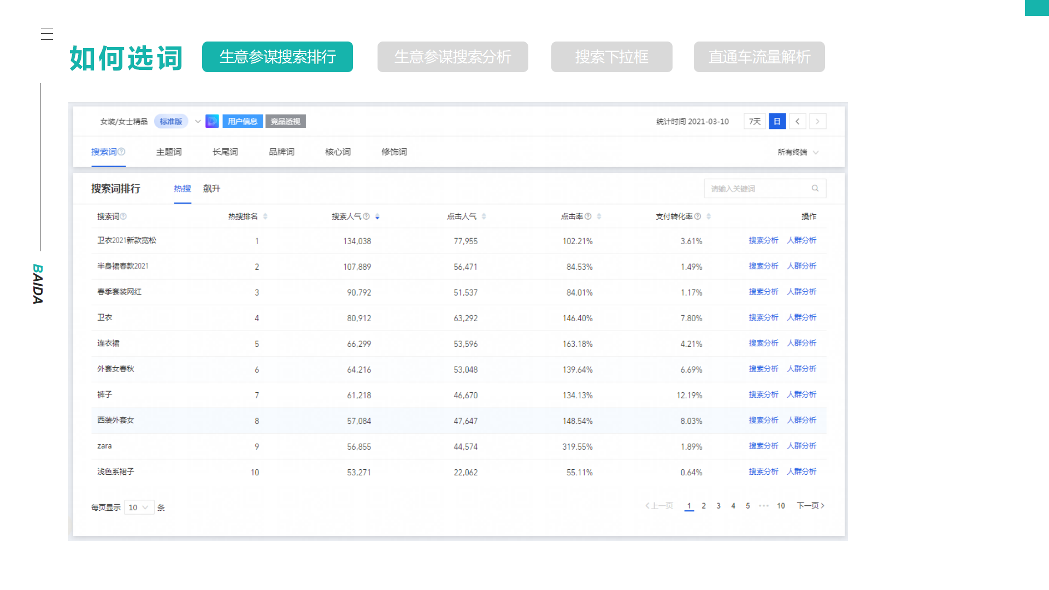This screenshot has width=1049, height=590.
Task: Open 搜索分析 for 卫衣2021新款宽松
Action: (x=763, y=240)
